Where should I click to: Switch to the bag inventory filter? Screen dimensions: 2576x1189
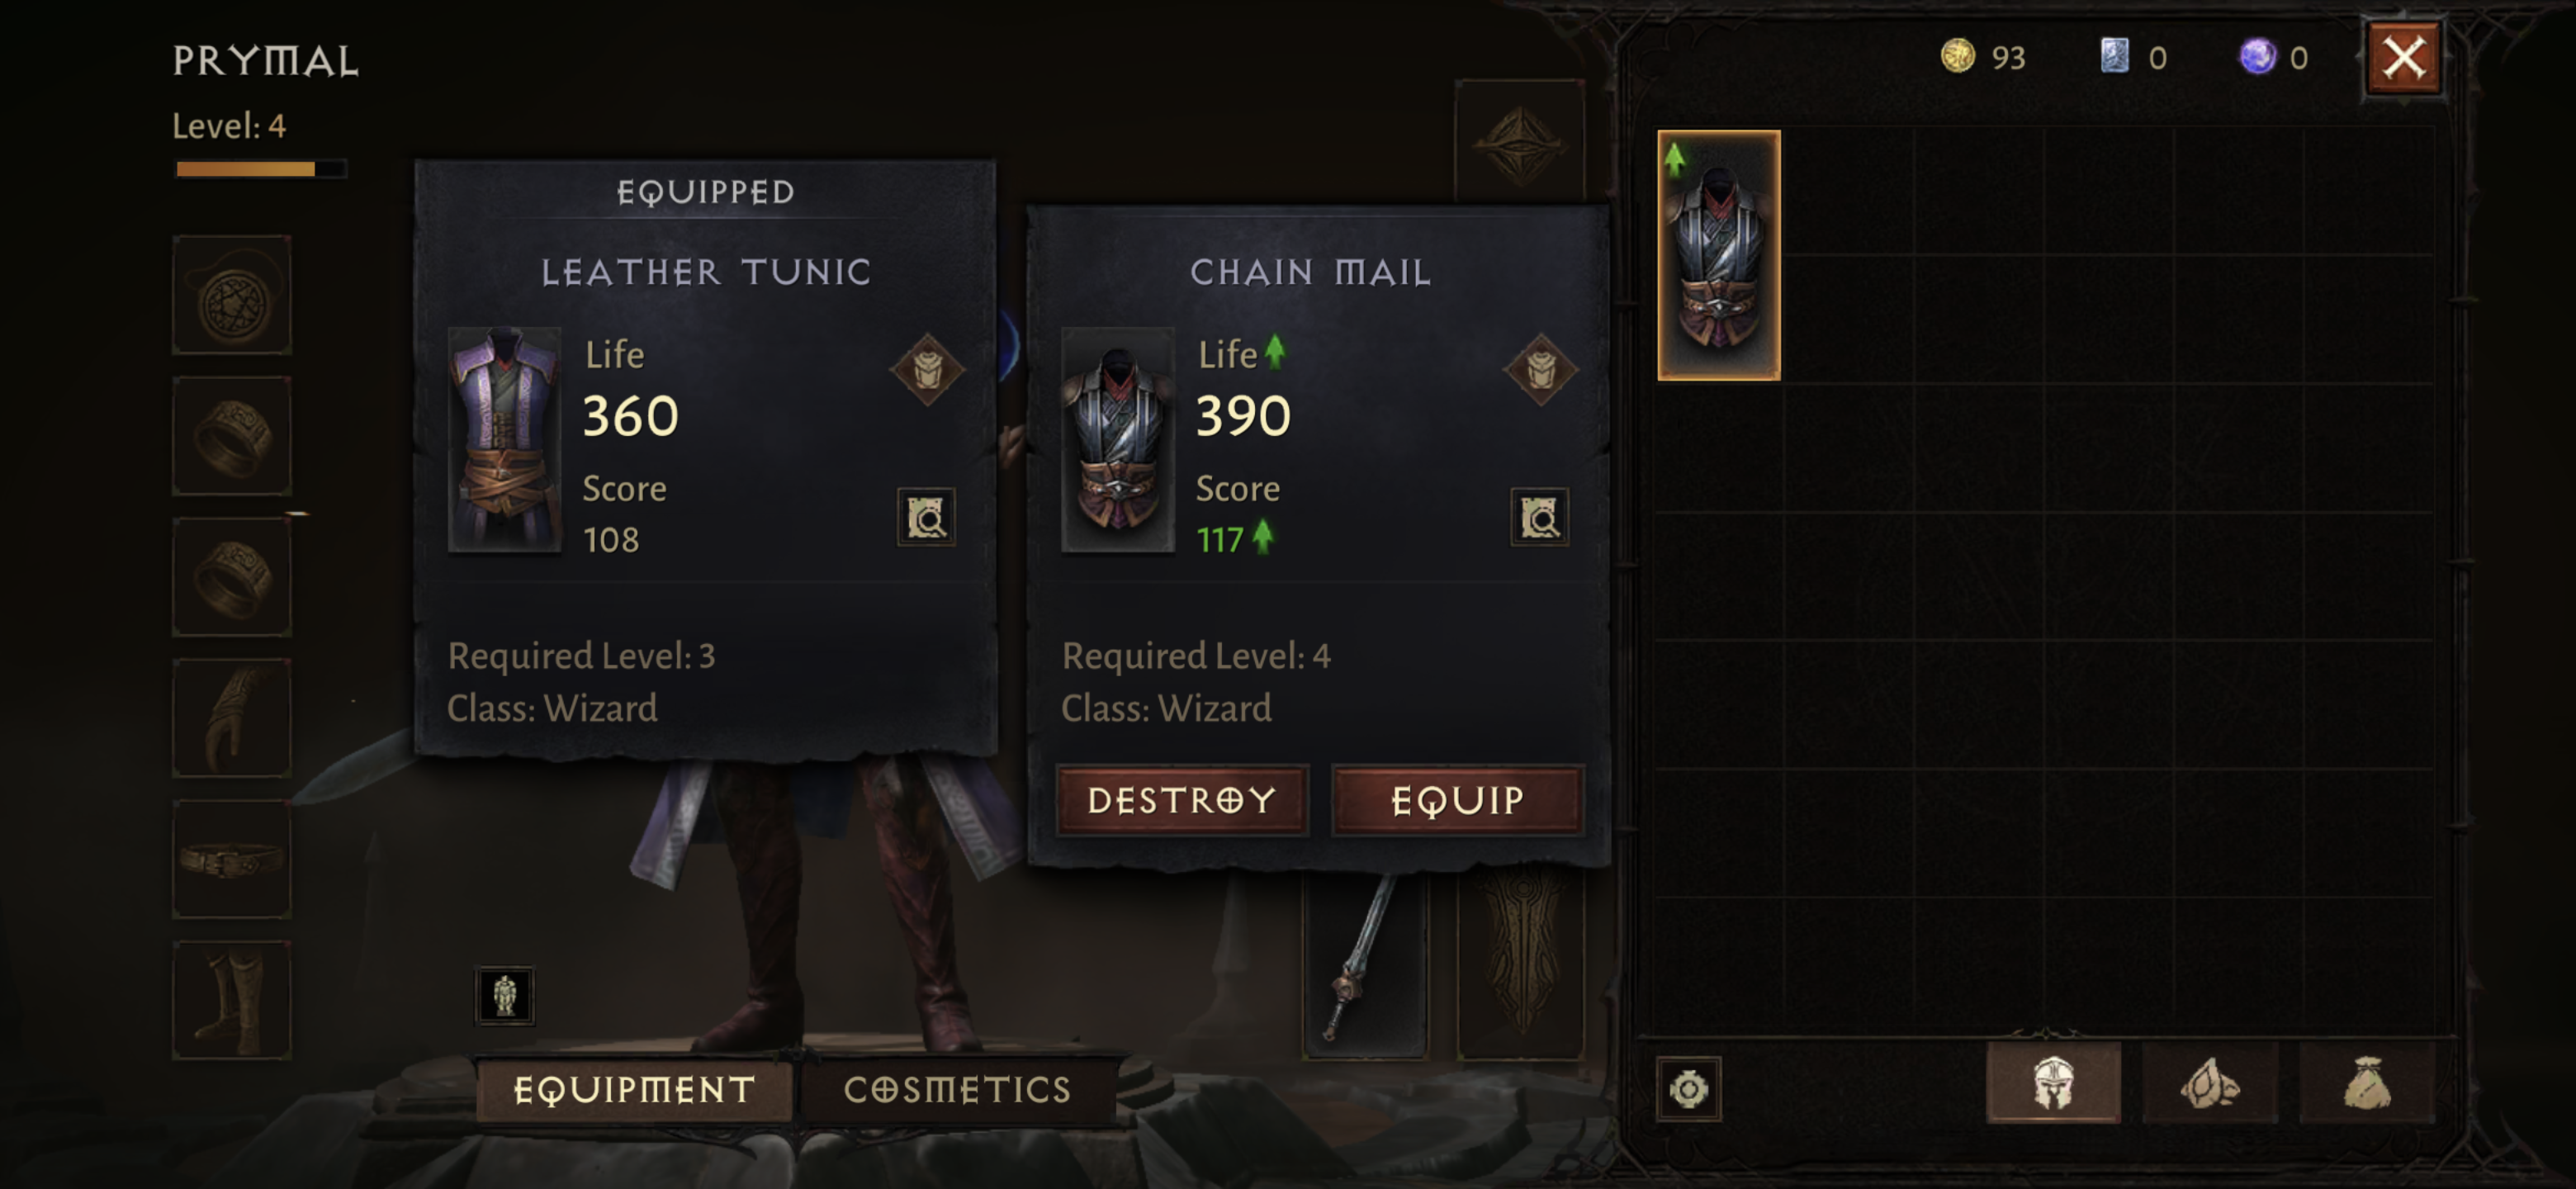point(2367,1083)
